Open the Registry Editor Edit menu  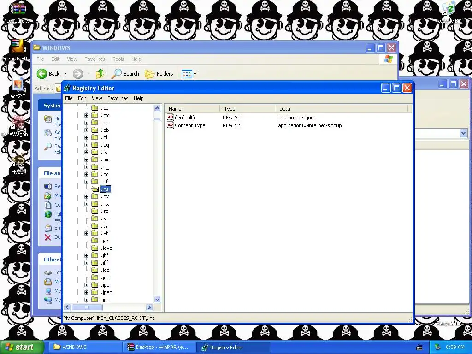coord(82,98)
